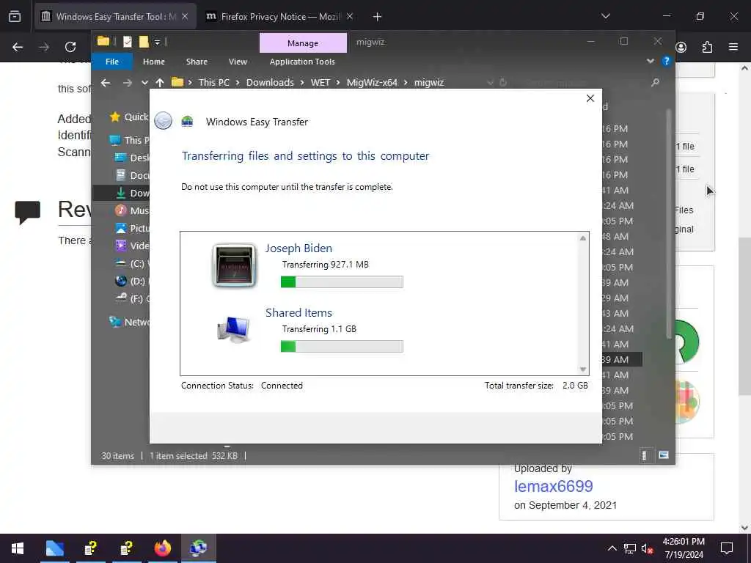Select the (F:) drive in navigation pane
751x563 pixels.
[x=132, y=299]
